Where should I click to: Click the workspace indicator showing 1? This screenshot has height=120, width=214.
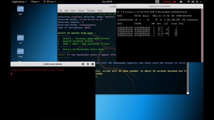157,2
